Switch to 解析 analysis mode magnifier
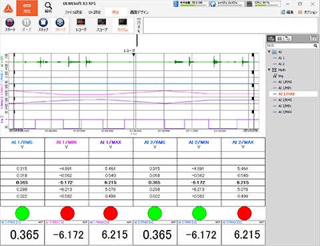Viewport: 320px width, 246px height. tap(48, 8)
